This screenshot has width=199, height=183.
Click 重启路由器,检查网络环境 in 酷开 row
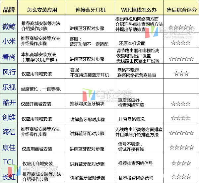[131, 102]
